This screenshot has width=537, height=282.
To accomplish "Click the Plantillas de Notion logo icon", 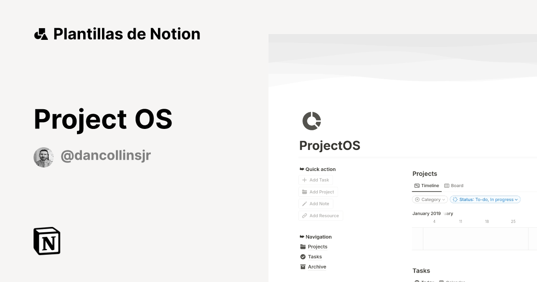I will coord(41,34).
